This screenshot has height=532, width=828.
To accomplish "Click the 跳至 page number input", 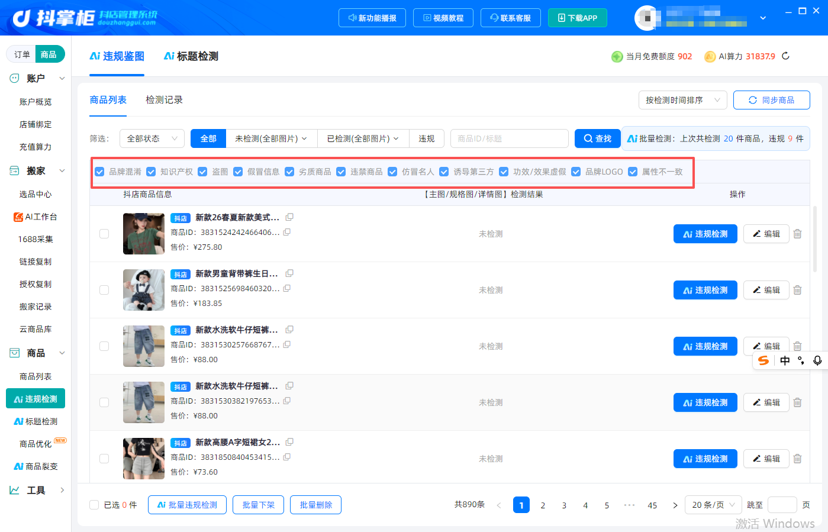I will pyautogui.click(x=782, y=505).
